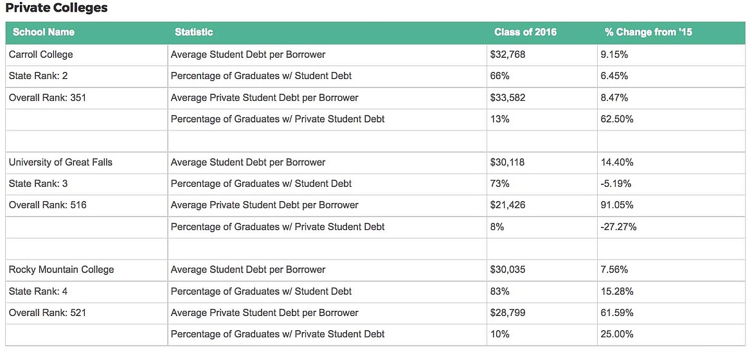Click the $32,768 debt value
Image resolution: width=752 pixels, height=352 pixels.
[508, 55]
